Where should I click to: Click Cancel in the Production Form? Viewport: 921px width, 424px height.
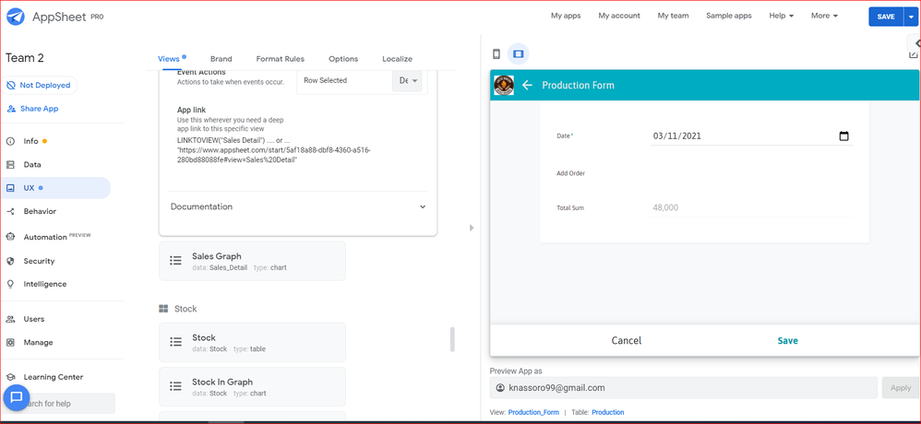click(x=626, y=341)
